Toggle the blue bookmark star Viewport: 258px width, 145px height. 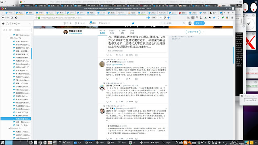[169, 18]
